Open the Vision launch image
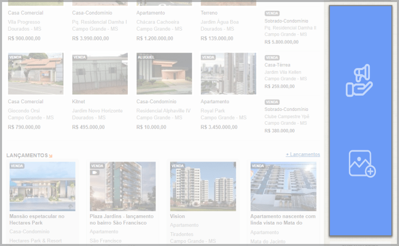Screen dimensions: 399x246 (203, 187)
